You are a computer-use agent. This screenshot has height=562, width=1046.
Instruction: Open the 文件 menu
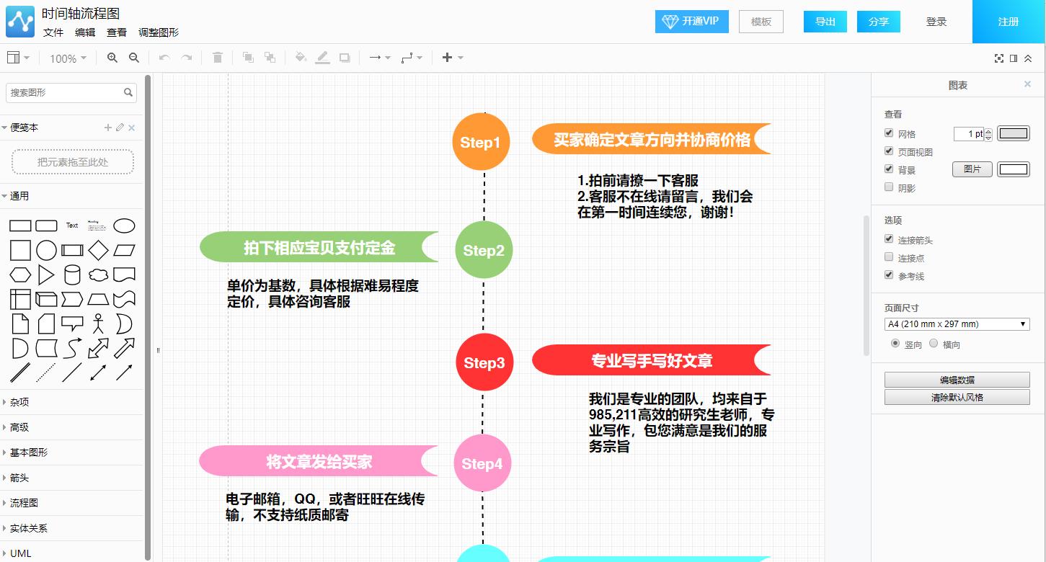coord(53,32)
